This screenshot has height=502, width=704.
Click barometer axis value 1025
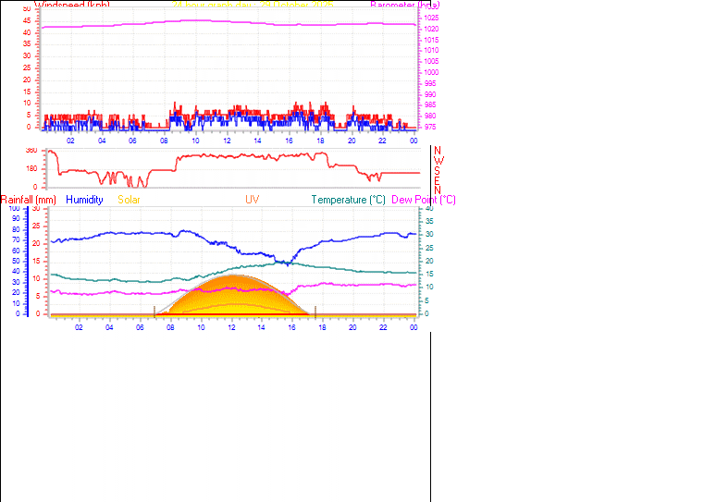coord(431,18)
